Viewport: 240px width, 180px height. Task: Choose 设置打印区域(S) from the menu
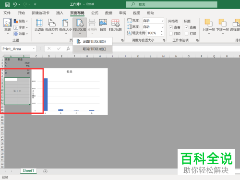(x=93, y=41)
